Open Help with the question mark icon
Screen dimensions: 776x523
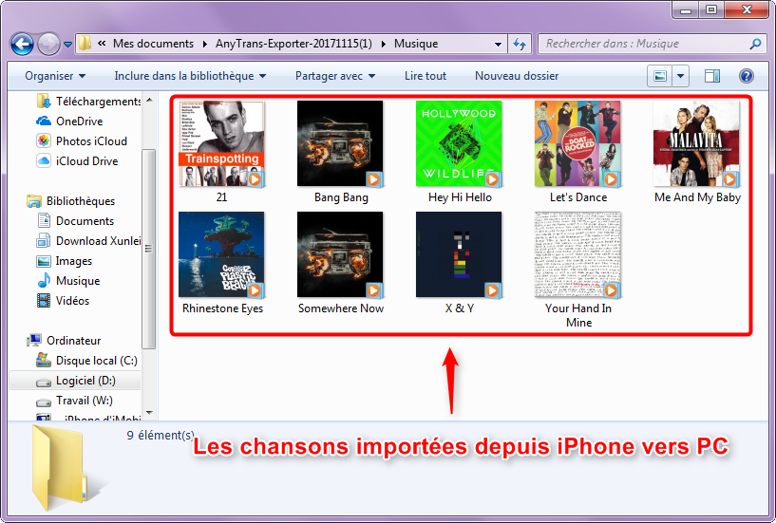746,76
